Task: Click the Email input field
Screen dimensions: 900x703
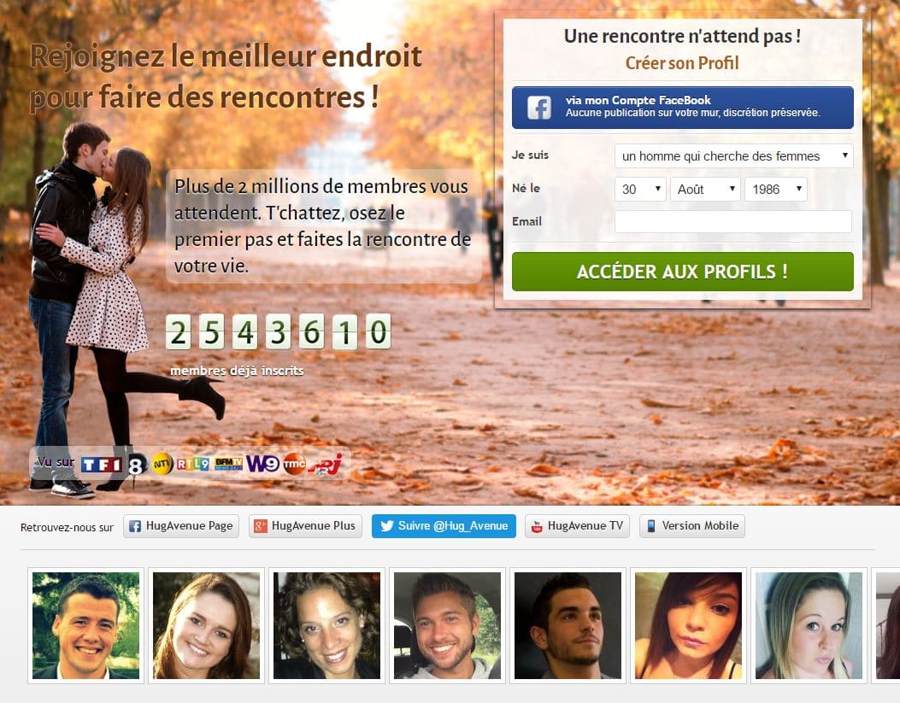Action: coord(733,221)
